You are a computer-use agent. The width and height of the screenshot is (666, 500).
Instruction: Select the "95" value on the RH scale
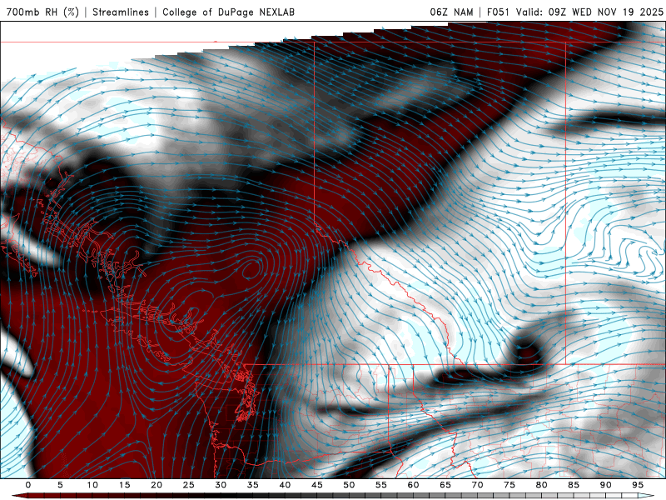(x=638, y=485)
